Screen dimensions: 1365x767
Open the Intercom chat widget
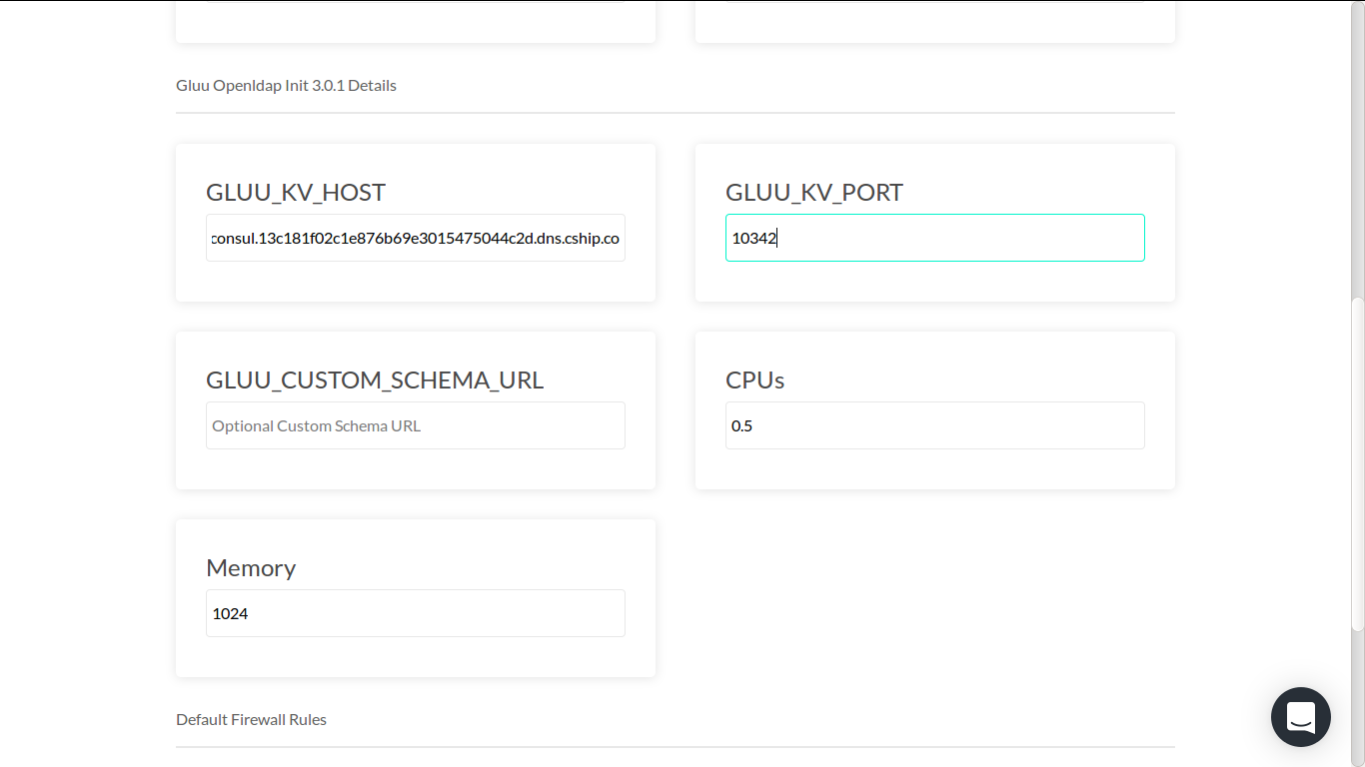pos(1300,717)
